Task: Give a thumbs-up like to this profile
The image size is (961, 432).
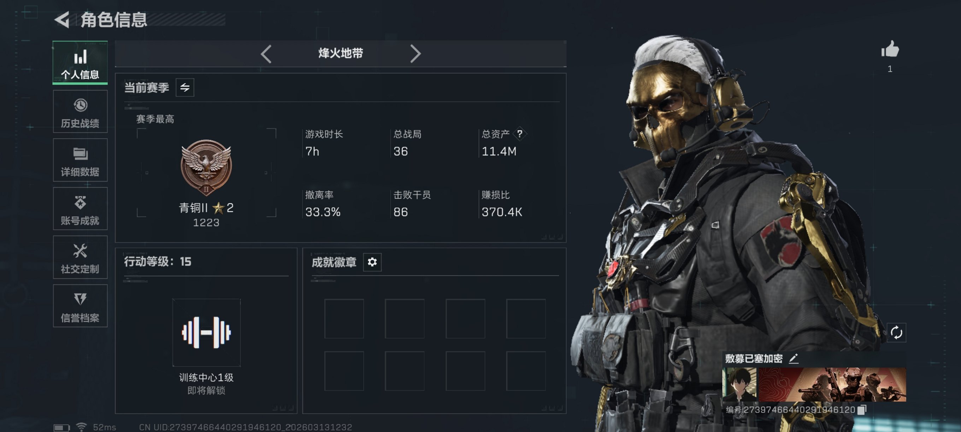Action: coord(890,49)
